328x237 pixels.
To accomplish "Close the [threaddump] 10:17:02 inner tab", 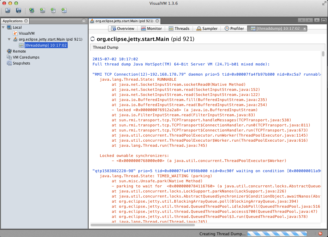I will [305, 29].
